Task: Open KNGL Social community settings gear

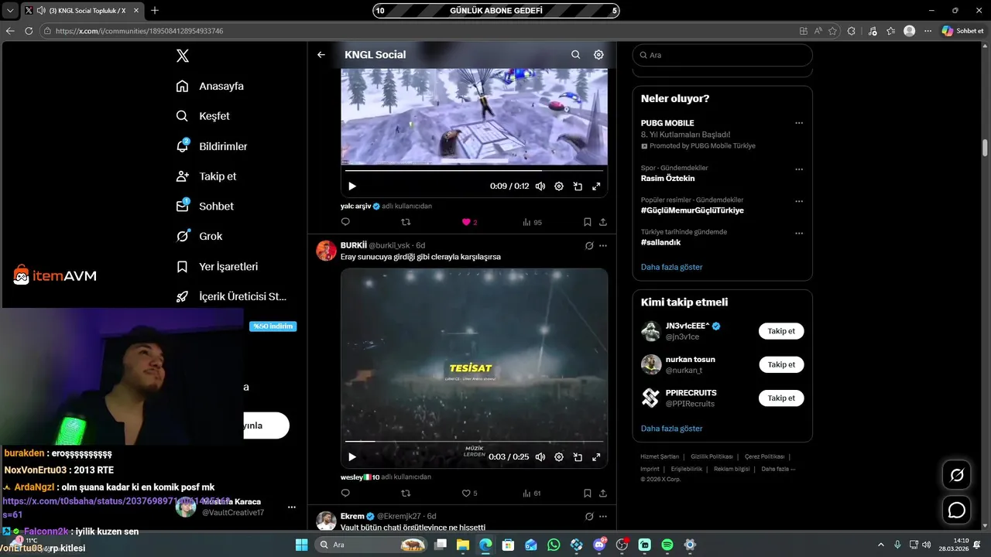Action: point(598,55)
